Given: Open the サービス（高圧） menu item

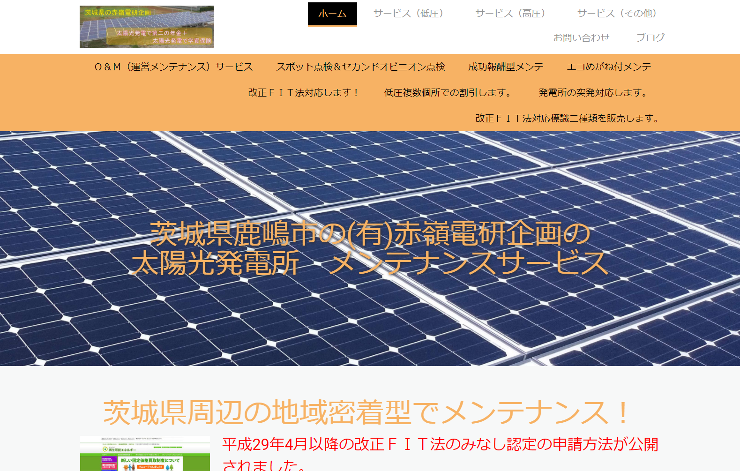Looking at the screenshot, I should coord(510,14).
